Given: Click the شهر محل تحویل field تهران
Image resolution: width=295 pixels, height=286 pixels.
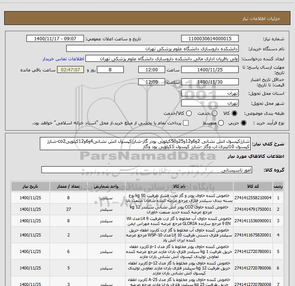Looking at the screenshot, I should pos(210,103).
